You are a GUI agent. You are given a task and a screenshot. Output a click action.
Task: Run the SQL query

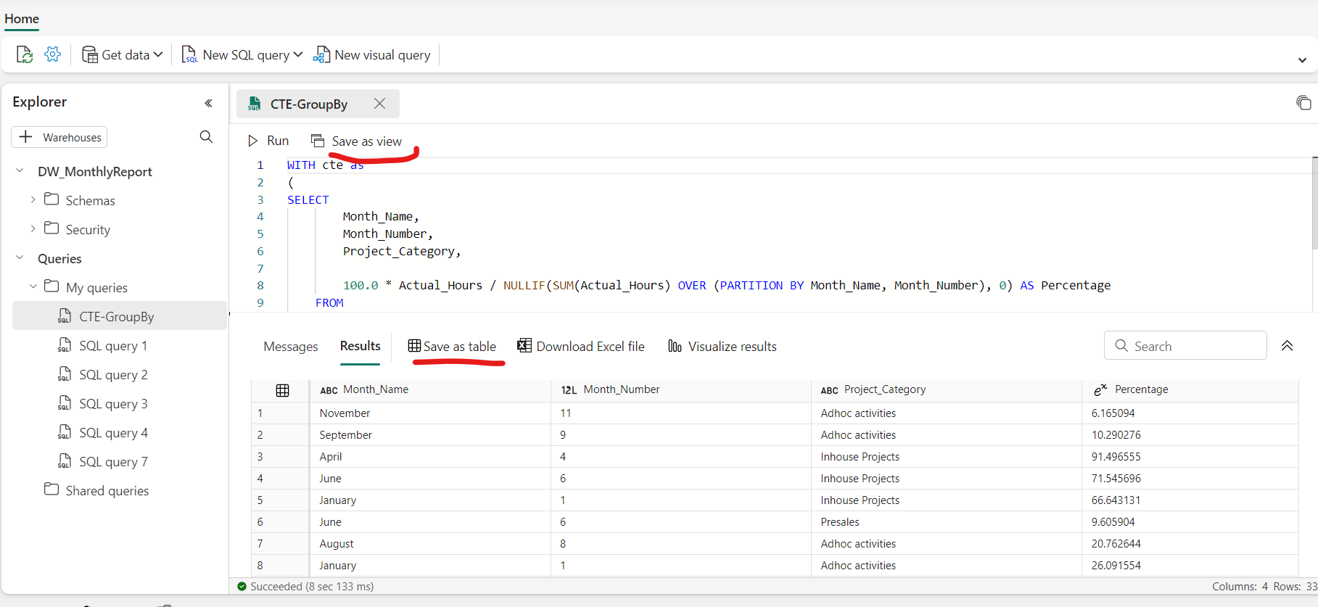point(268,141)
